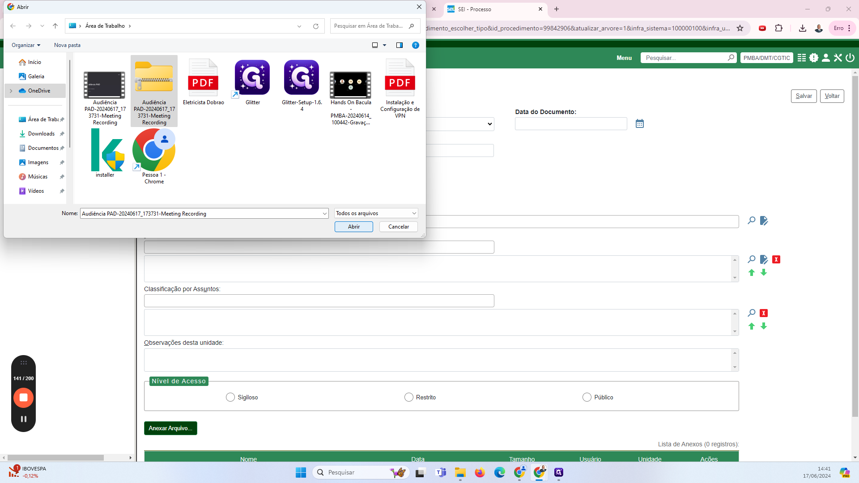Click the red X remove icon beside Assuntos list

(764, 313)
